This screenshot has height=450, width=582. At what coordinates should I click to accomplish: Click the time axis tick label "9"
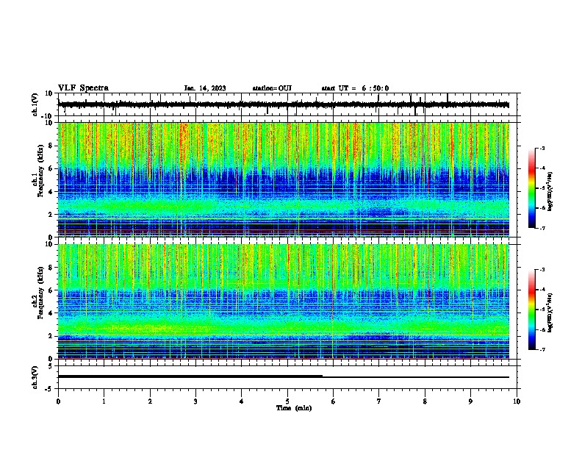coord(470,401)
